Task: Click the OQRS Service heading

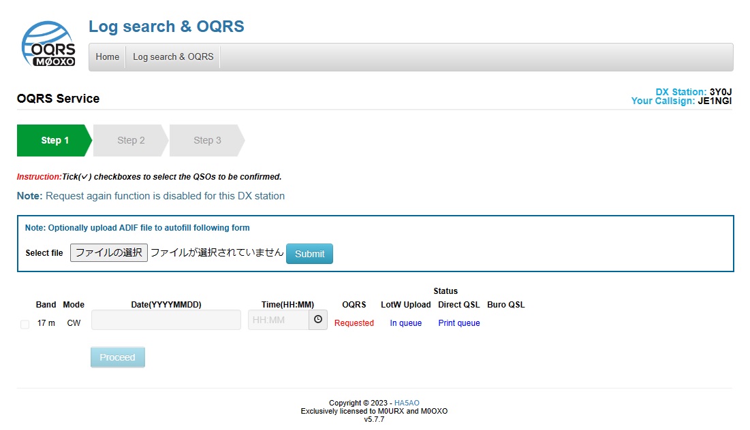Action: coord(59,99)
